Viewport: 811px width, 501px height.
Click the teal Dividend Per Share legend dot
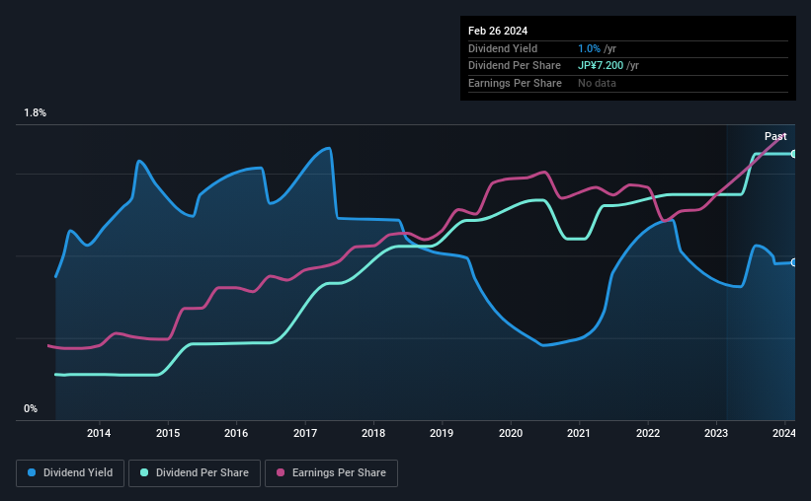coord(144,472)
